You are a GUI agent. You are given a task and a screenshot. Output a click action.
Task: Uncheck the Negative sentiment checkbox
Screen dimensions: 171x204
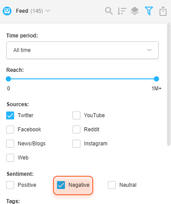pos(61,185)
